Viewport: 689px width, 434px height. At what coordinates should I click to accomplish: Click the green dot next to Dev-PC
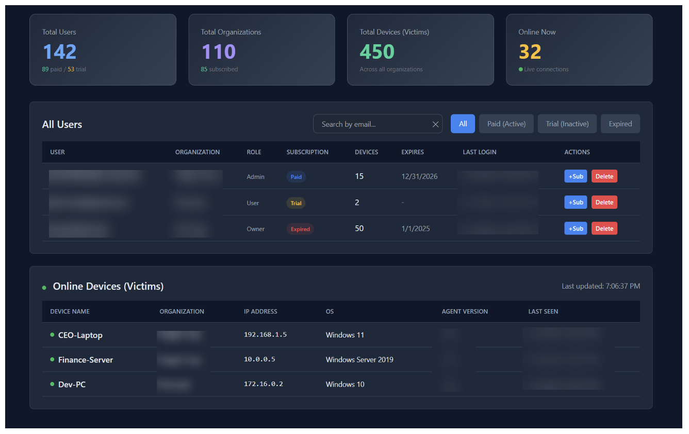click(x=52, y=385)
